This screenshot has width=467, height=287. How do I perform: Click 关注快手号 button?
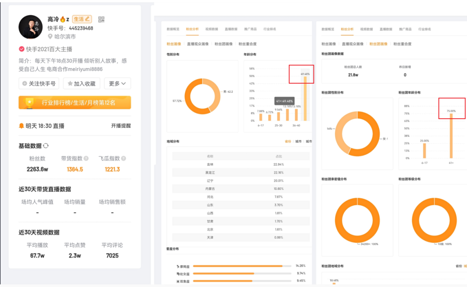click(39, 84)
